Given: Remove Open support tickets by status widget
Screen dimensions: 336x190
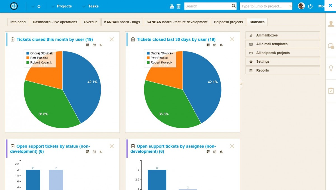Looking at the screenshot, I should tap(112, 146).
